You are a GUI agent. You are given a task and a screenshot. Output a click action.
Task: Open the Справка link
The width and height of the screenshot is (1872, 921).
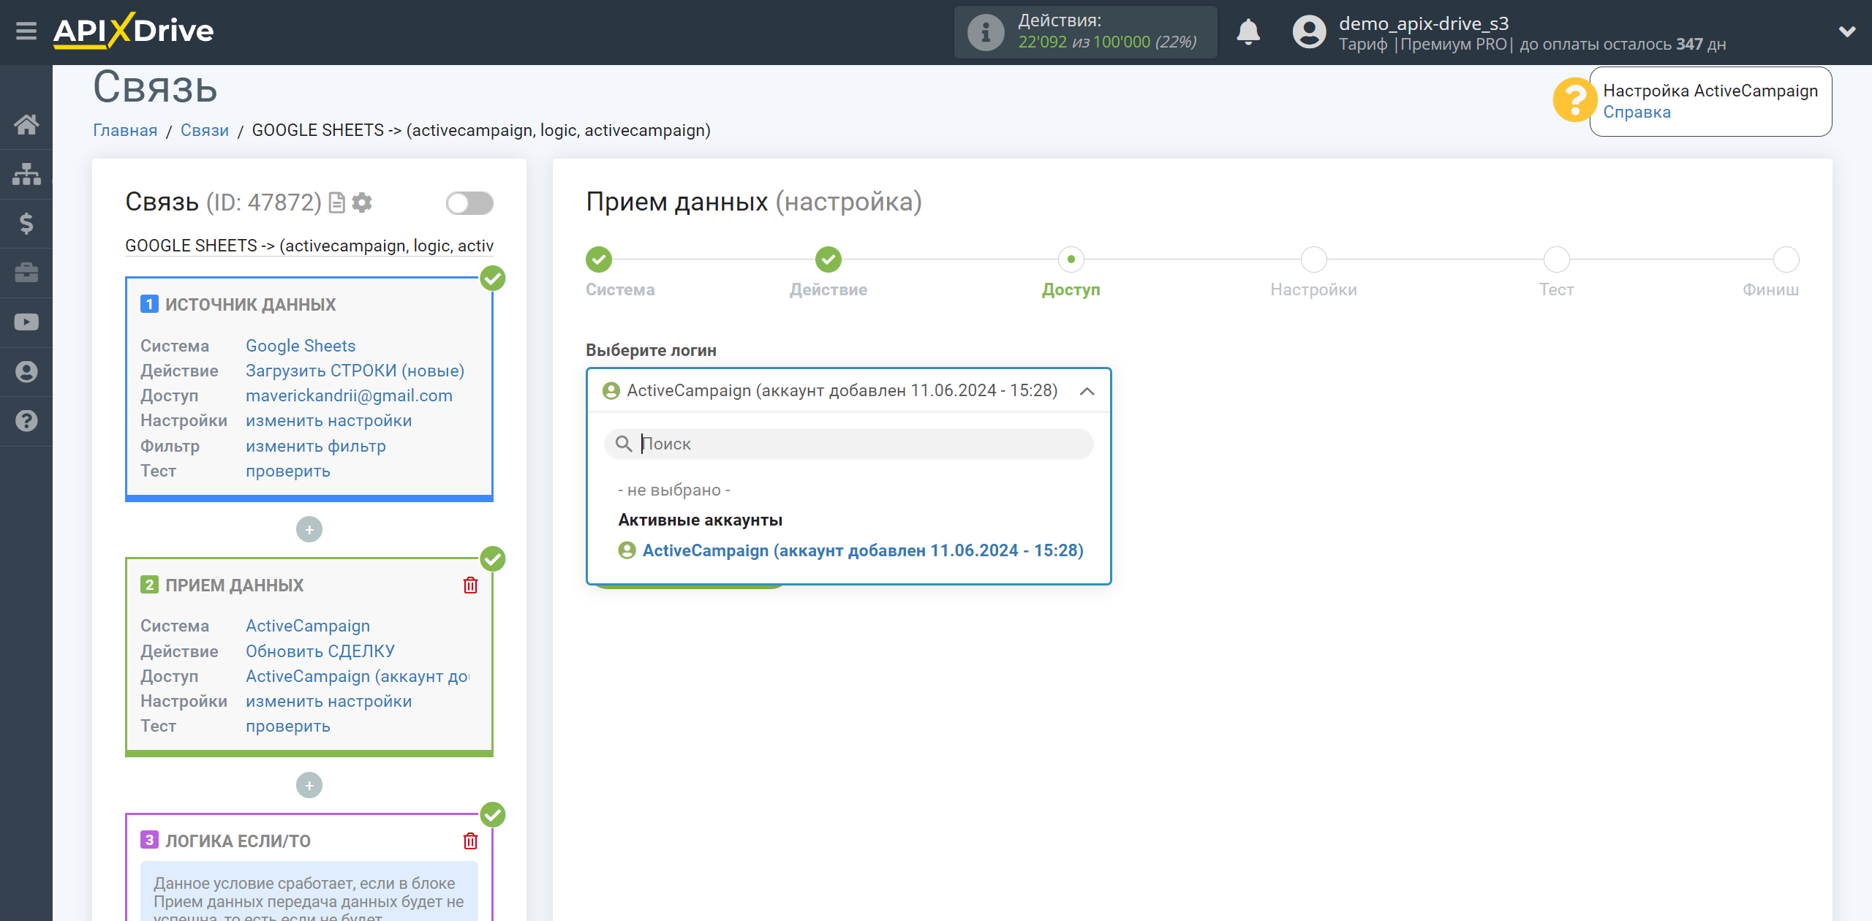1637,112
